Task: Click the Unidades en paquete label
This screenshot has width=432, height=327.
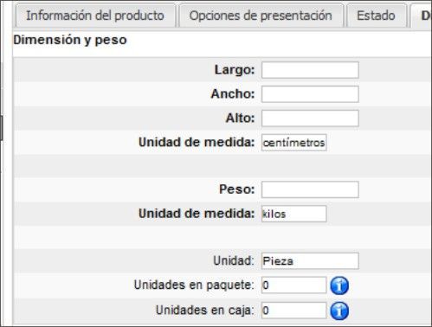Action: (194, 285)
